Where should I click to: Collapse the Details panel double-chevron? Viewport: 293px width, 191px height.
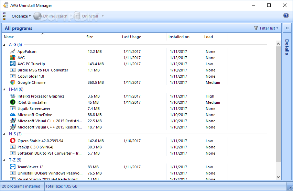click(x=287, y=28)
